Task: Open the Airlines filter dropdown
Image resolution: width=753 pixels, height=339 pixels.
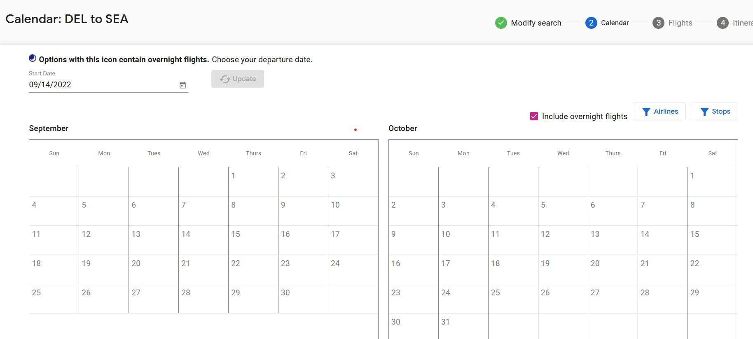Action: (659, 112)
